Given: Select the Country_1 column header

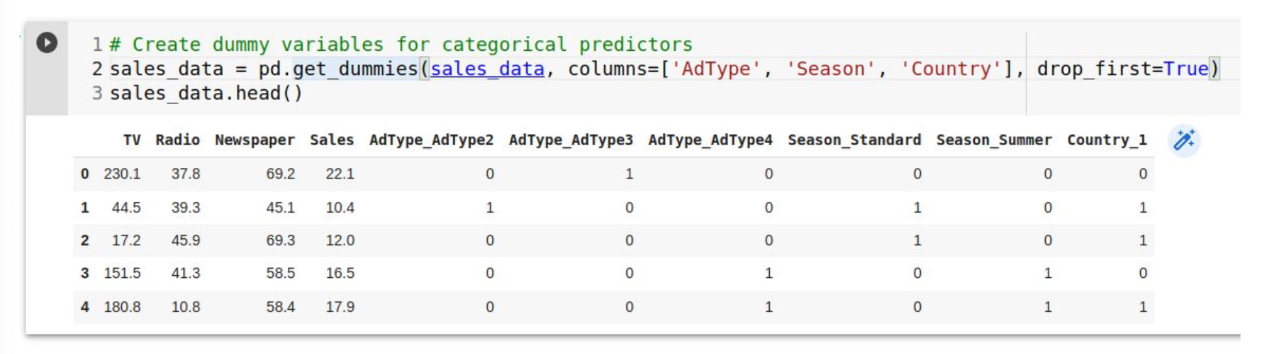Looking at the screenshot, I should (1106, 141).
